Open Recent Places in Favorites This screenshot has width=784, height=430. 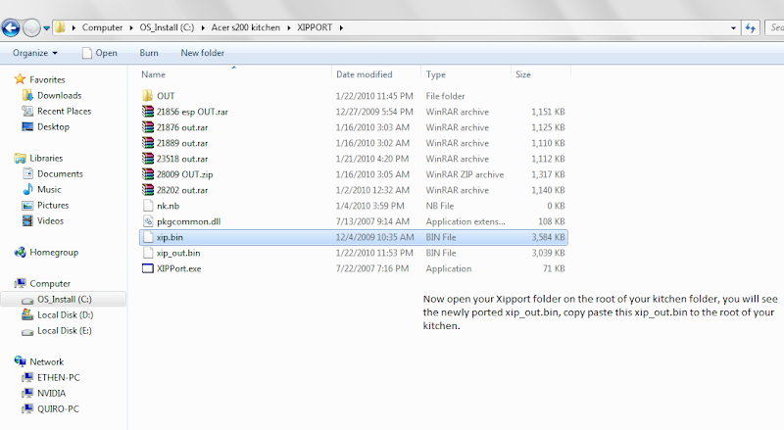tap(64, 111)
